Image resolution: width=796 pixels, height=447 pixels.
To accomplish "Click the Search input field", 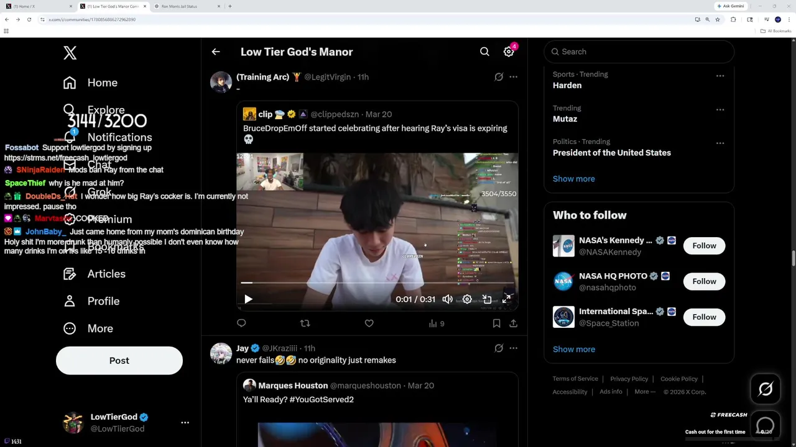I will click(639, 52).
